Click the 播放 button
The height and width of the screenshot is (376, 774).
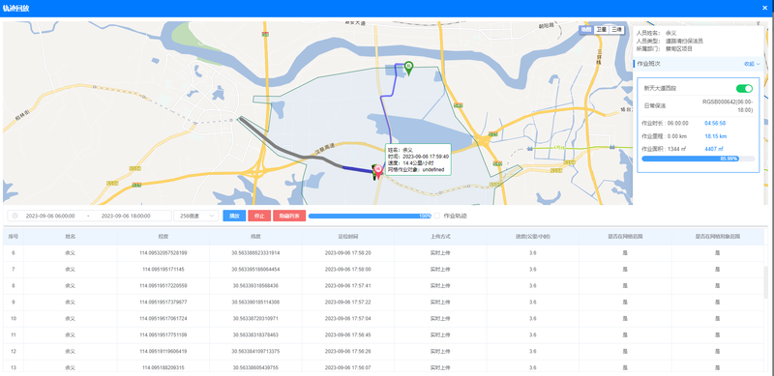click(x=234, y=217)
